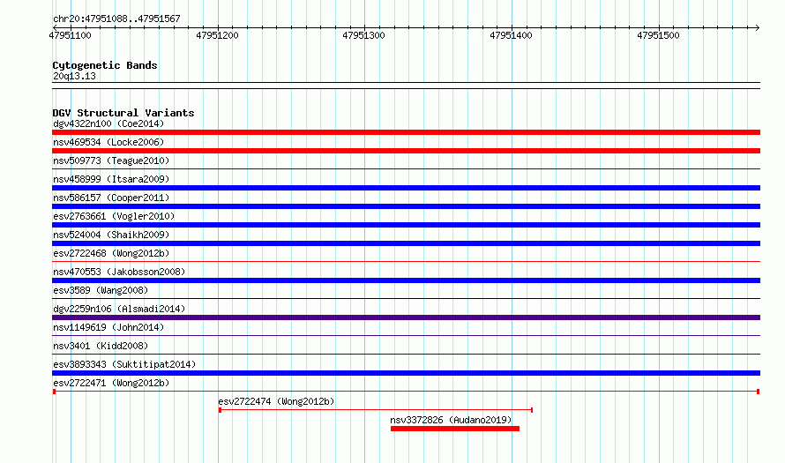This screenshot has height=463, width=785.
Task: Select the blue bar for nsv458999
Action: click(x=406, y=188)
